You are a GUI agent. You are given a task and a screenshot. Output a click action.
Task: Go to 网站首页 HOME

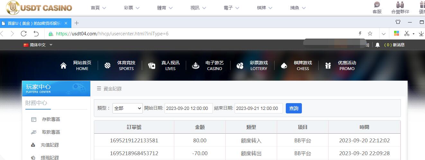pyautogui.click(x=82, y=66)
